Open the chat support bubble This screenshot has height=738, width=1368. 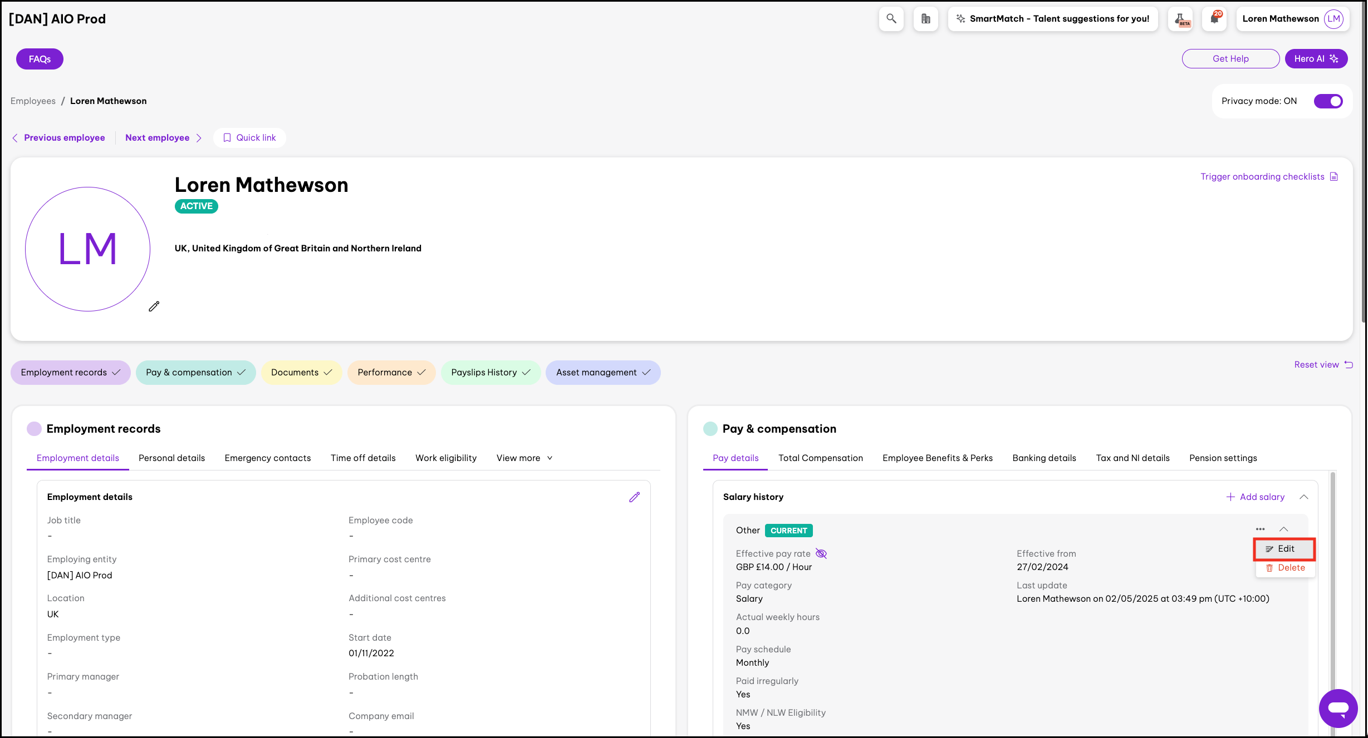tap(1337, 708)
